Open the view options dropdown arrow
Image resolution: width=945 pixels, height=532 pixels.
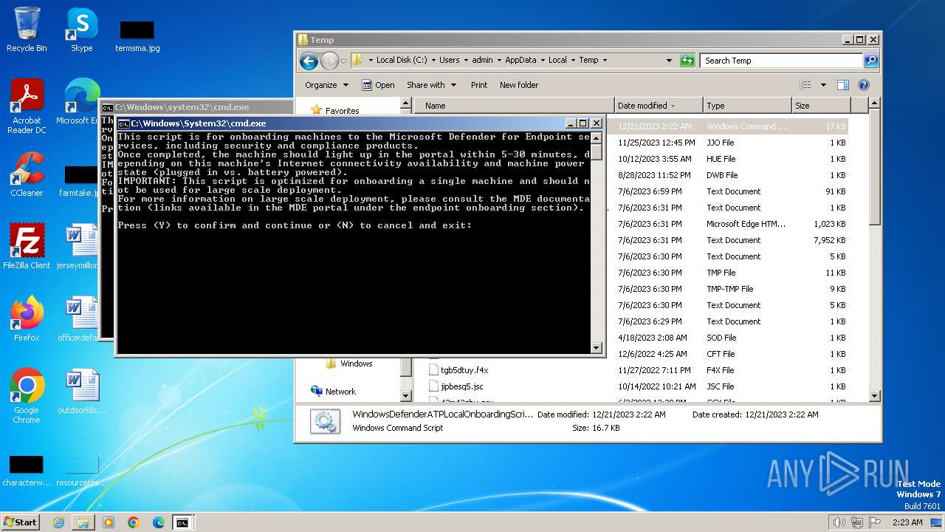[x=823, y=85]
